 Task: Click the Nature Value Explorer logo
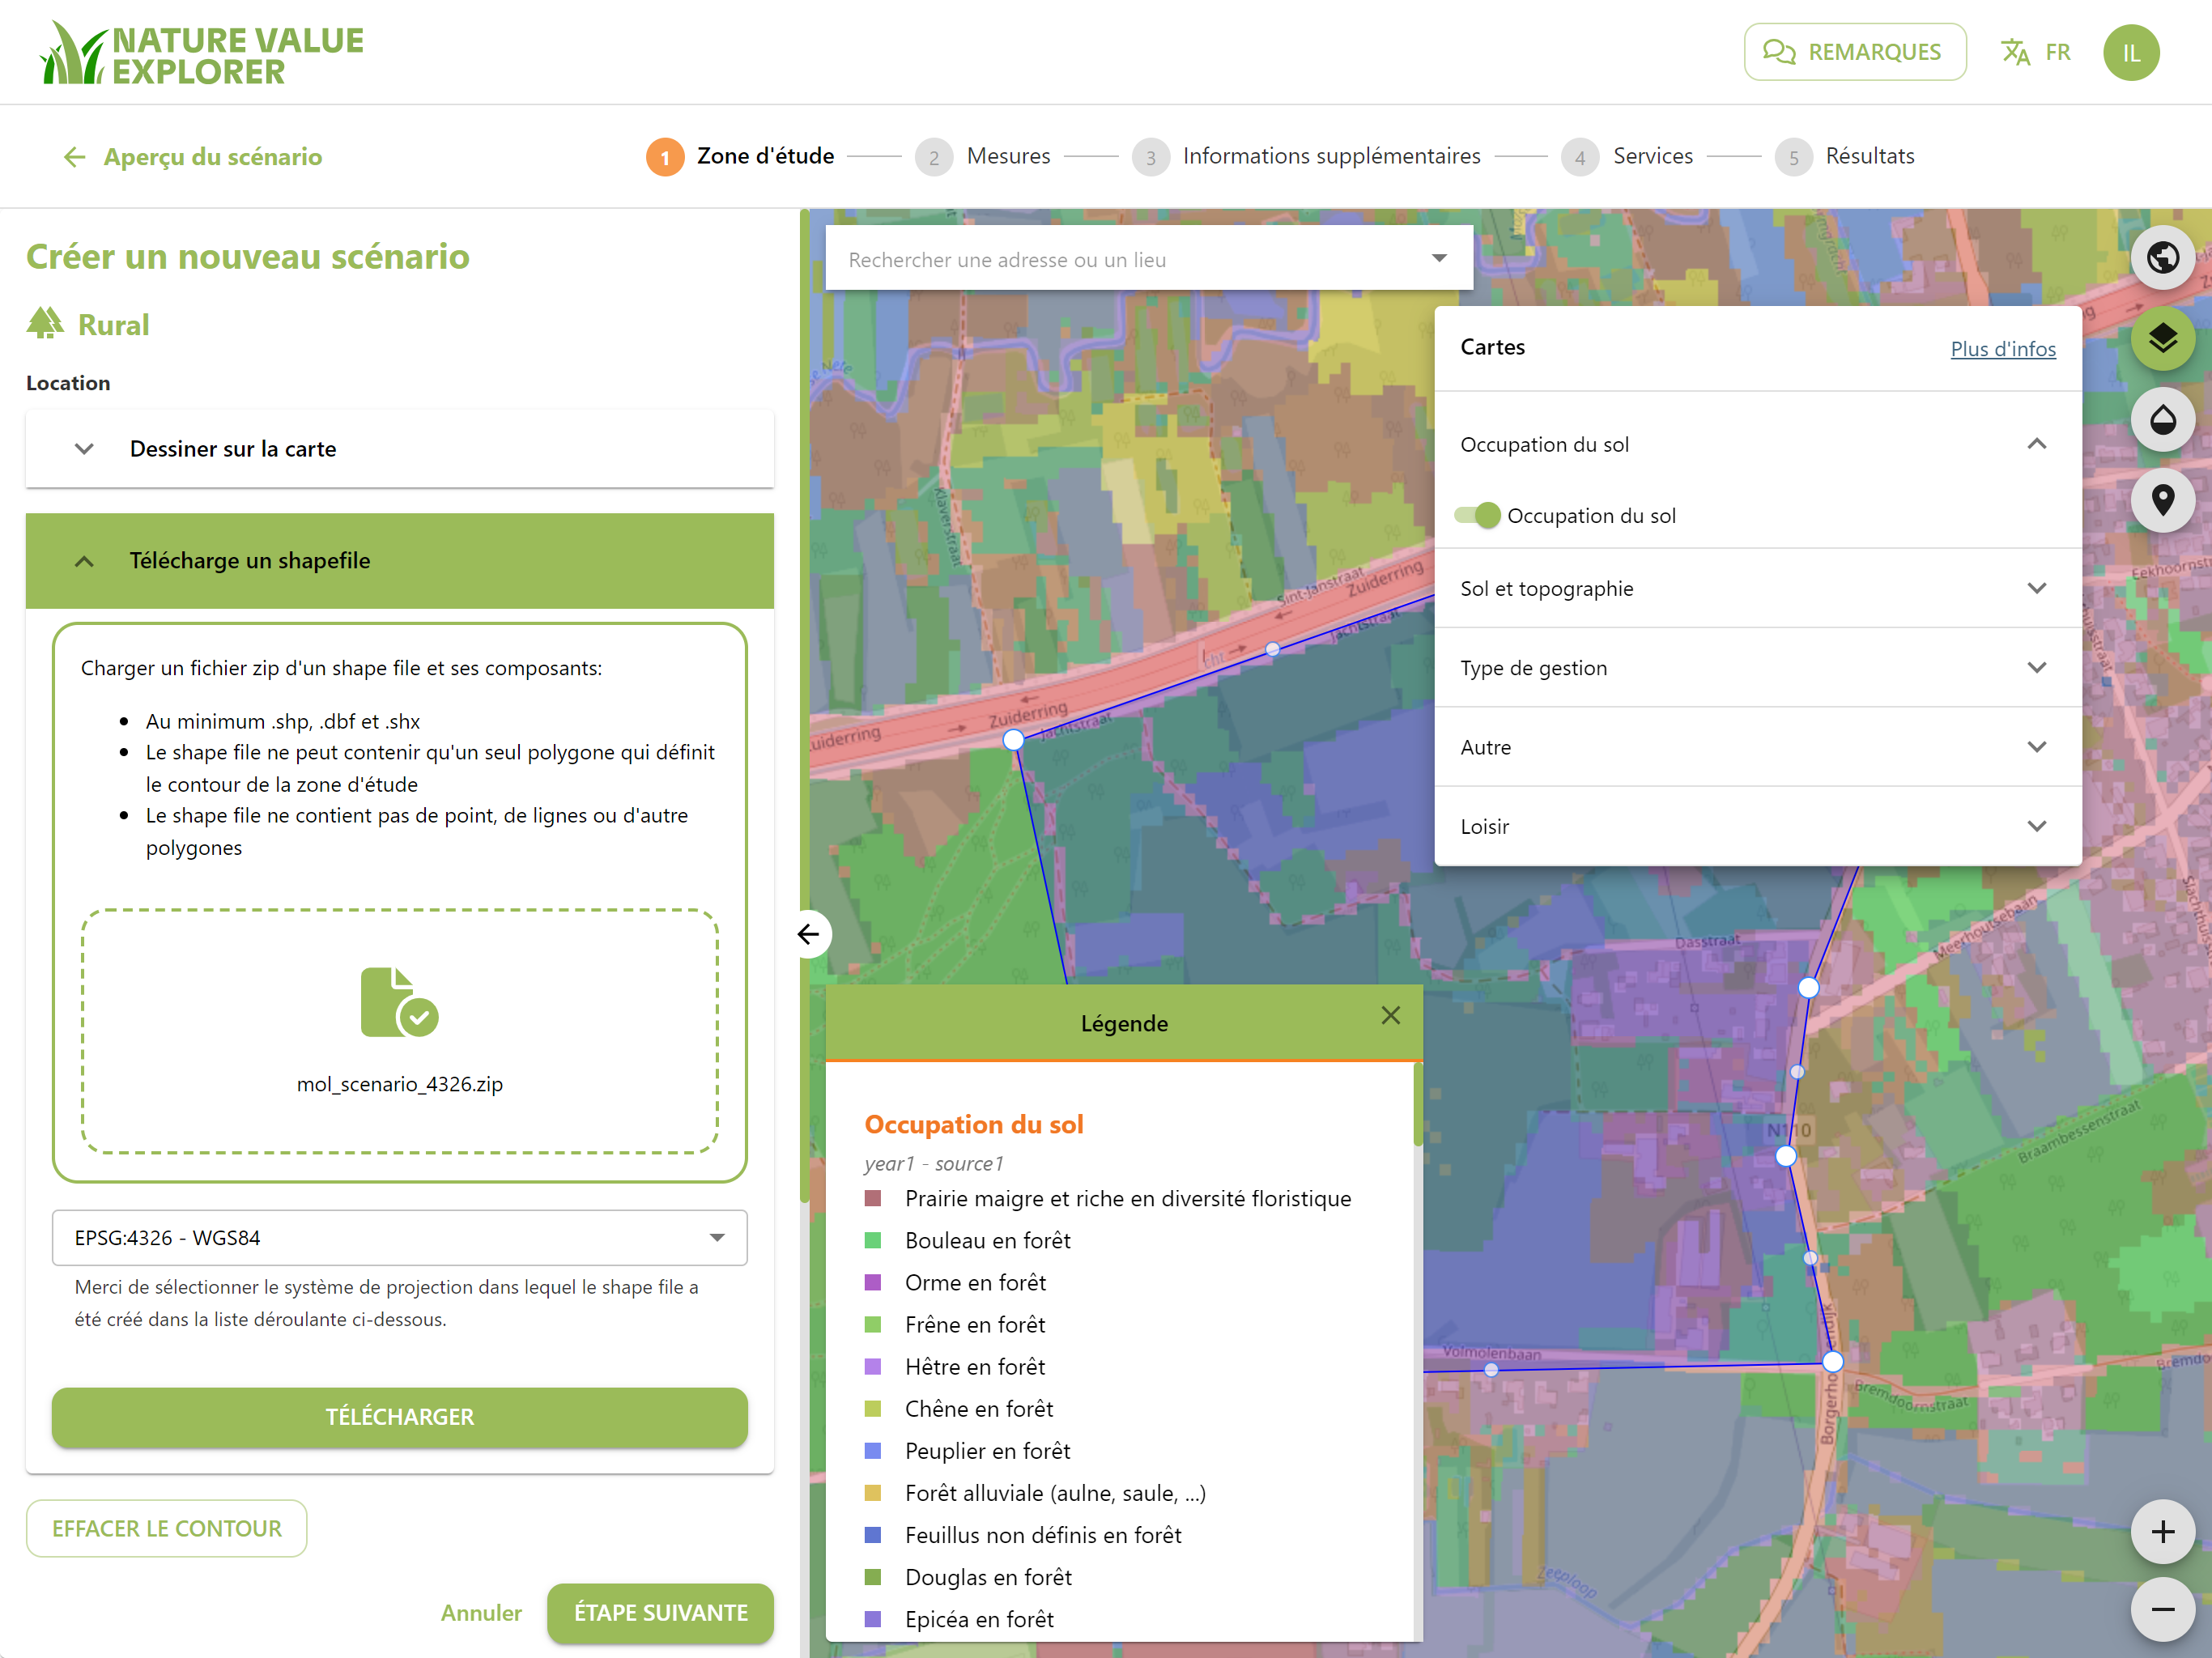click(203, 54)
